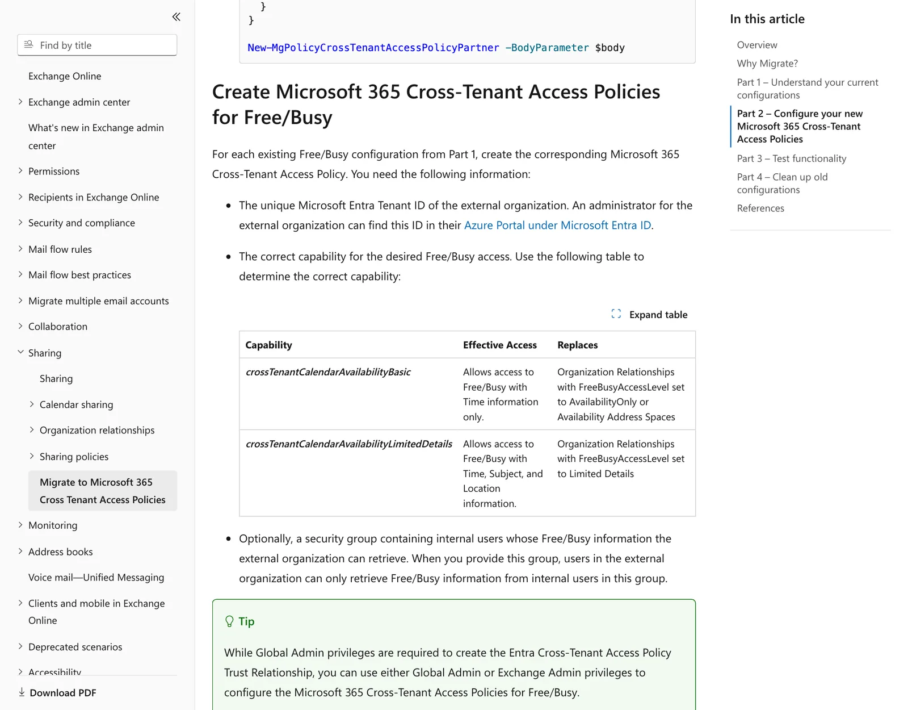Open the nested Sharing page item
The height and width of the screenshot is (710, 908).
56,378
